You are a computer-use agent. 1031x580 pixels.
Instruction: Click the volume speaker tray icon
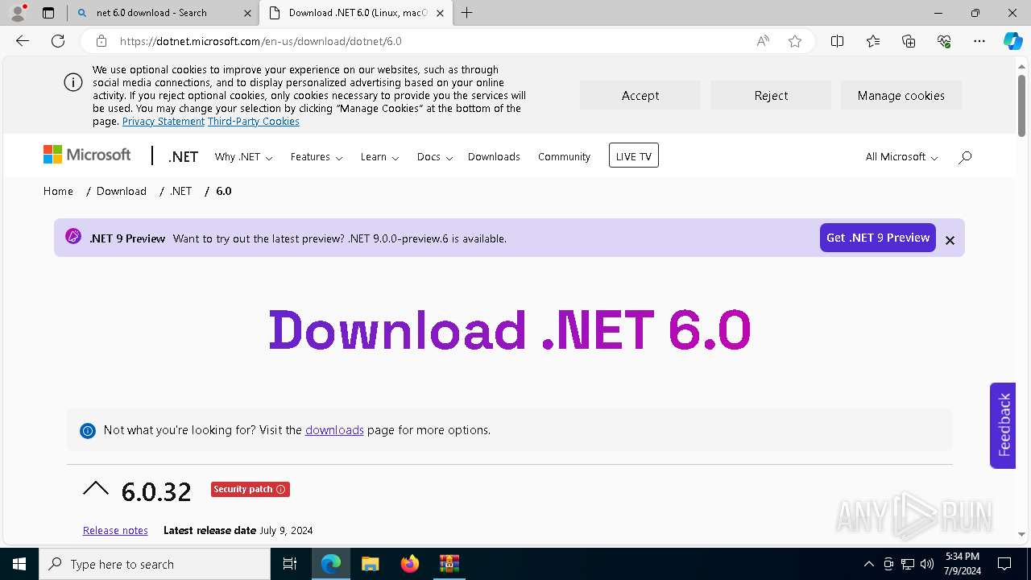pos(927,564)
